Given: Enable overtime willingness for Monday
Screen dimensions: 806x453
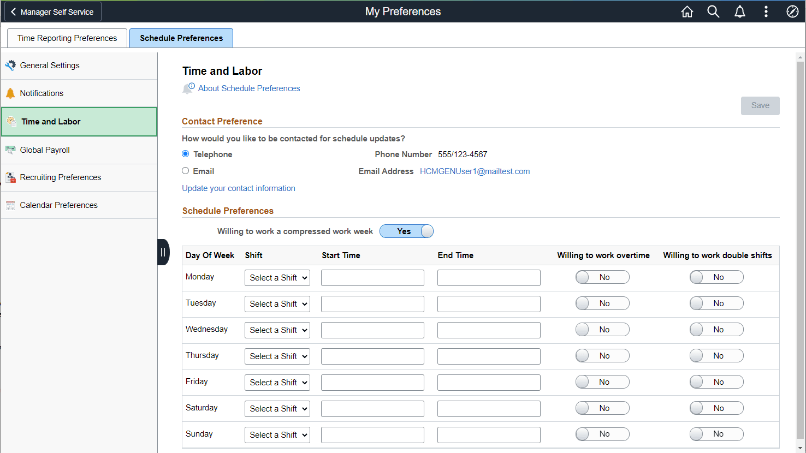Looking at the screenshot, I should pos(602,277).
